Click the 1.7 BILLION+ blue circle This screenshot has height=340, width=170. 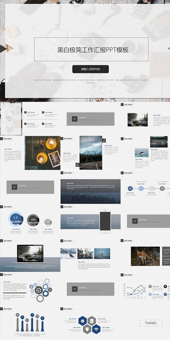pyautogui.click(x=16, y=219)
